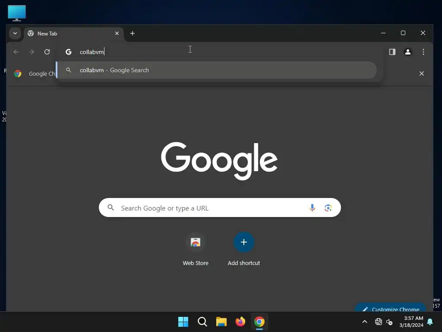
Task: Reload the page
Action: 47,52
